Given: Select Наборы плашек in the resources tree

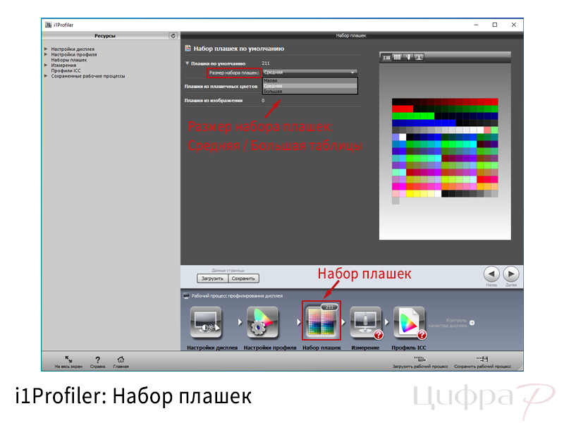Looking at the screenshot, I should 68,60.
